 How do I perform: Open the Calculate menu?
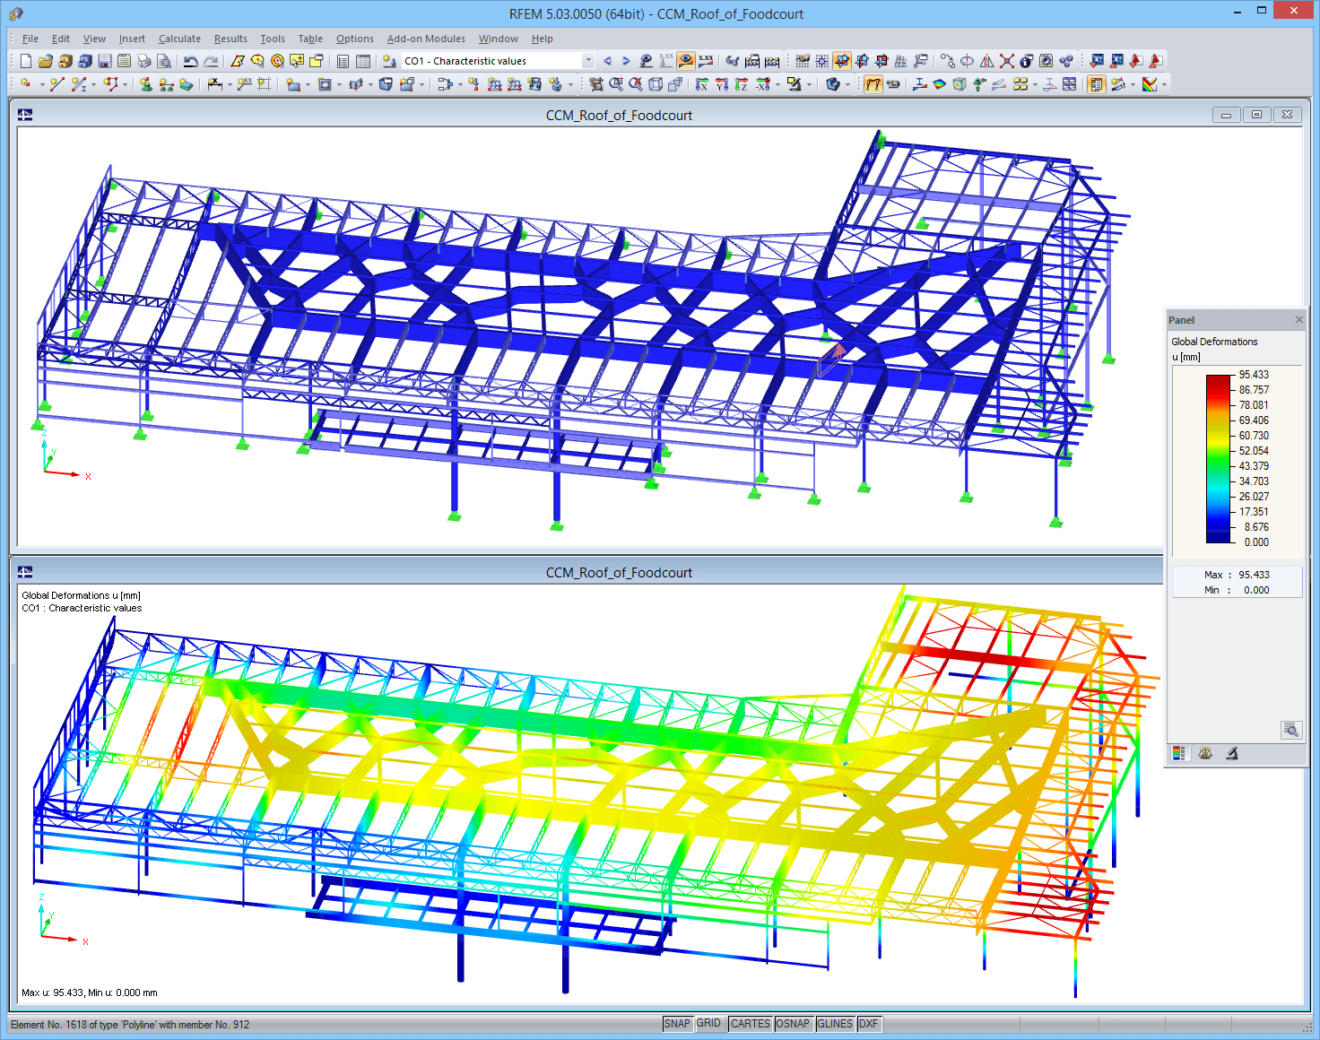tap(179, 39)
